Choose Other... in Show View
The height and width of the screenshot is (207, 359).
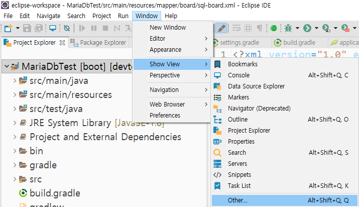coord(285,200)
